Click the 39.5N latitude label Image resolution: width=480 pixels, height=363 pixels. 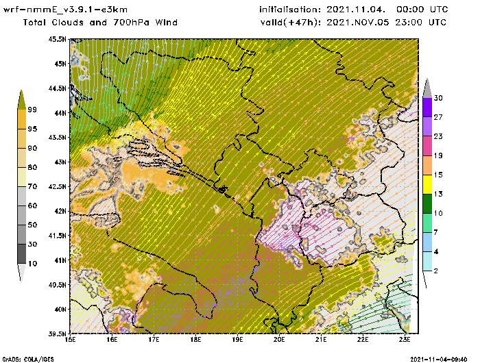(x=57, y=334)
